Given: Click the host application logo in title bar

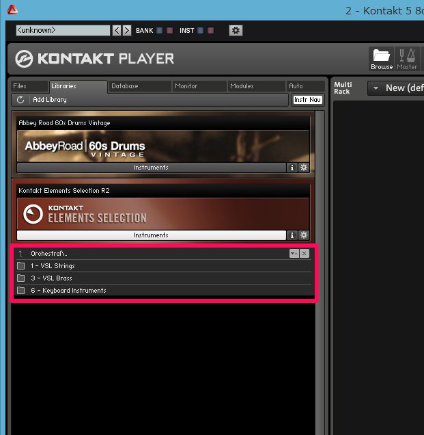Looking at the screenshot, I should click(12, 10).
